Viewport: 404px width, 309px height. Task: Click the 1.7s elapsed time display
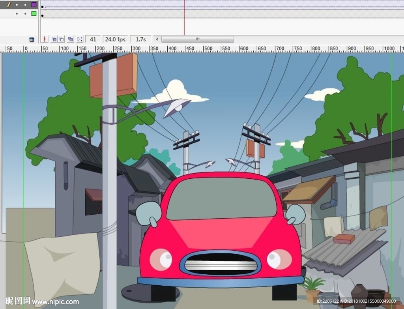coord(140,39)
